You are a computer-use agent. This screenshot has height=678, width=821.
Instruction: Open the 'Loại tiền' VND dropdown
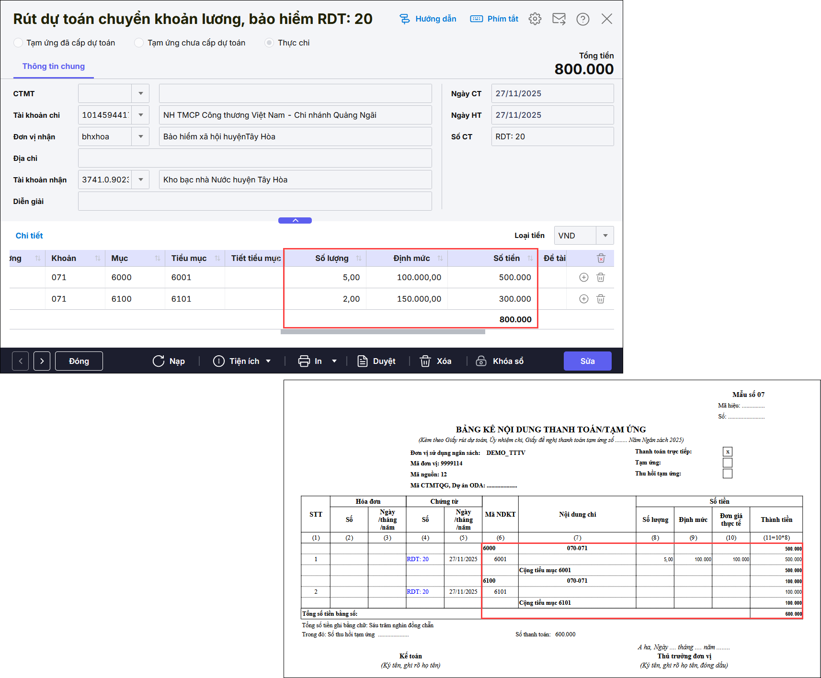click(605, 236)
